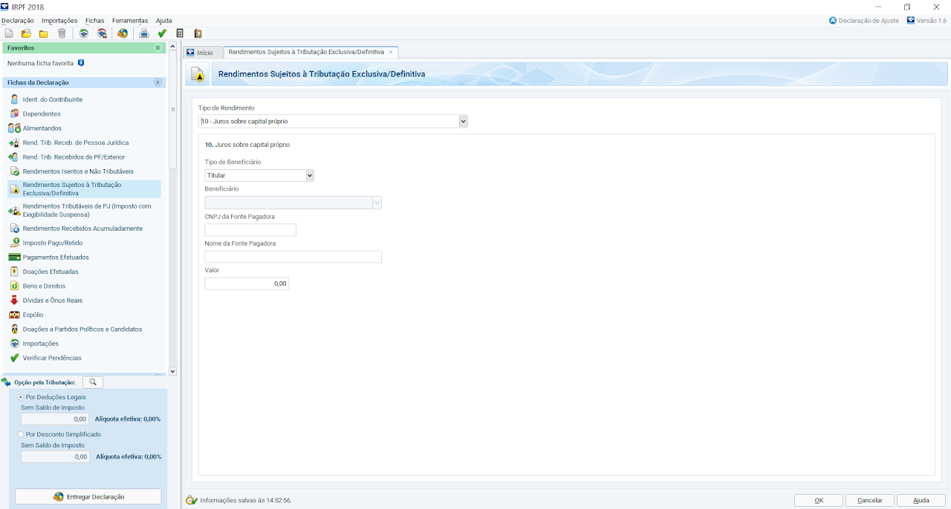Click the new declaration toolbar icon
Screen dimensions: 951x509
(x=9, y=33)
